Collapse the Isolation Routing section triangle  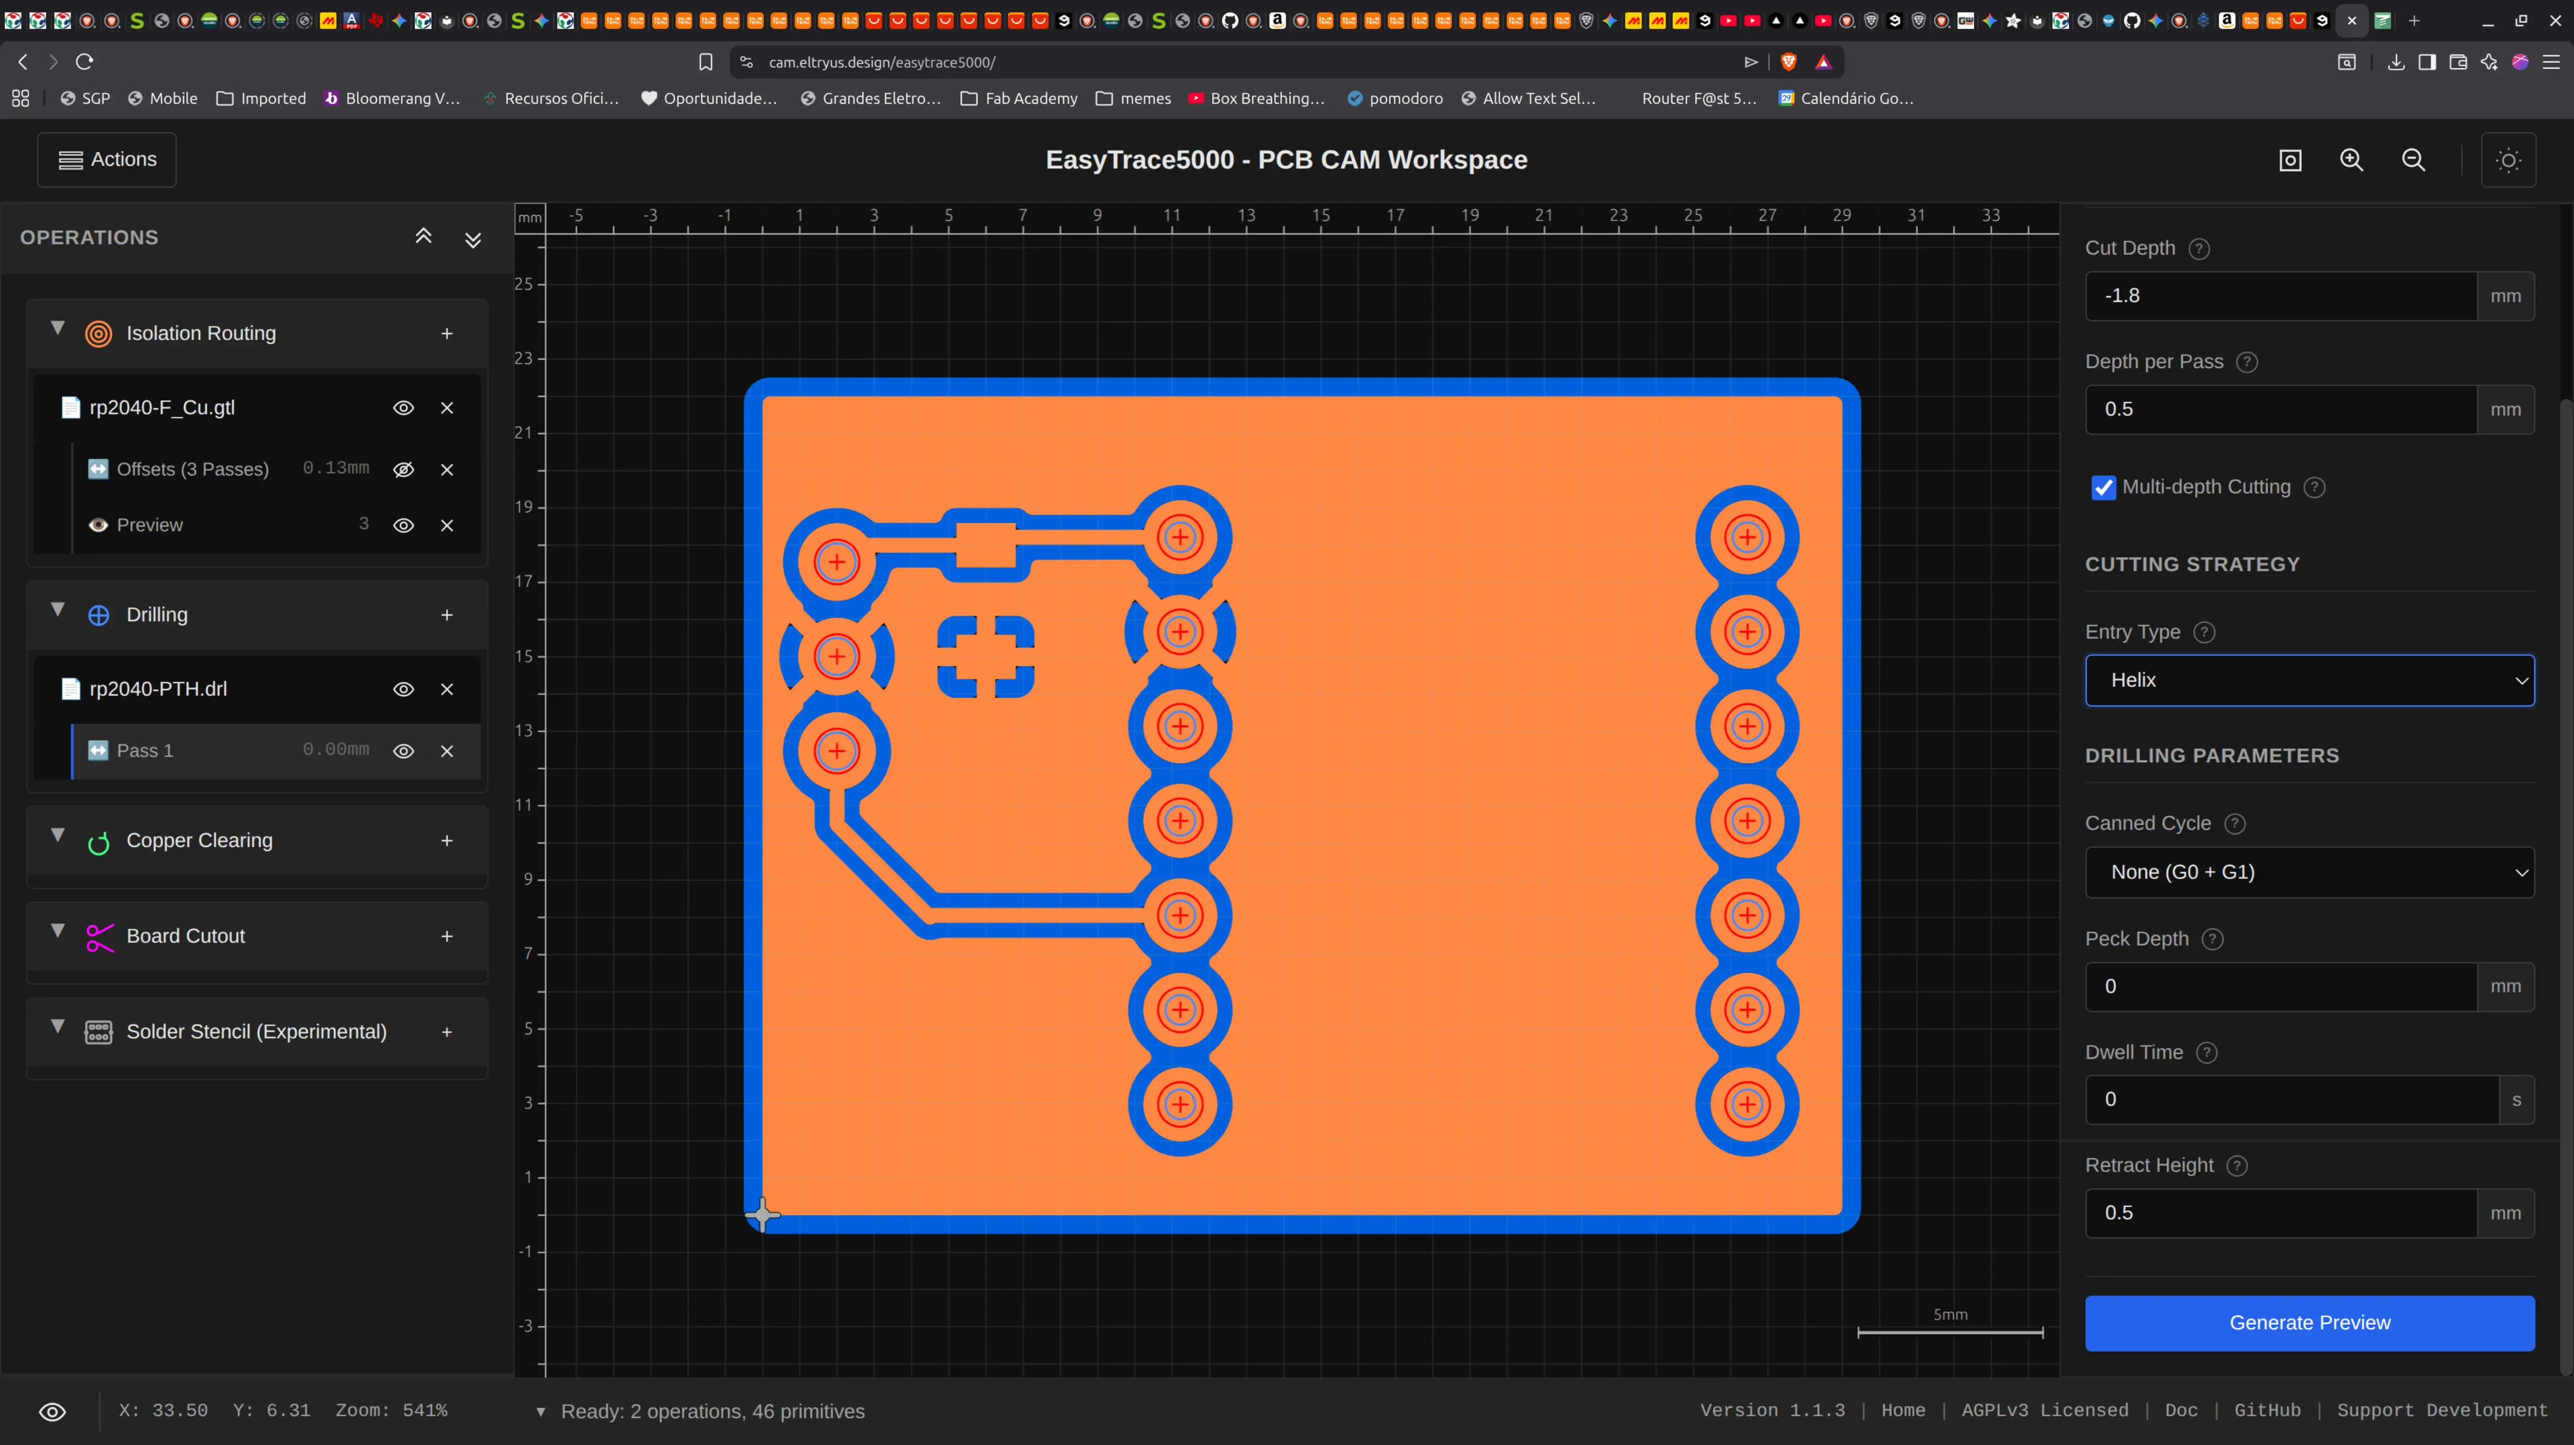tap(58, 329)
